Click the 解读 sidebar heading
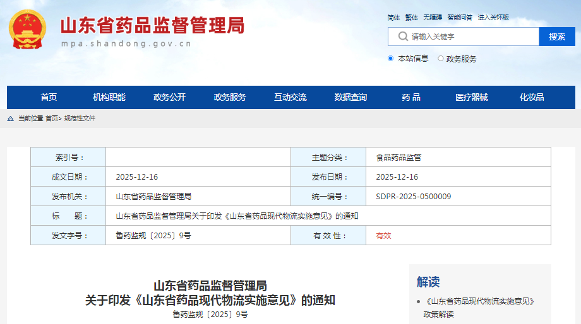This screenshot has height=324, width=581. [428, 282]
